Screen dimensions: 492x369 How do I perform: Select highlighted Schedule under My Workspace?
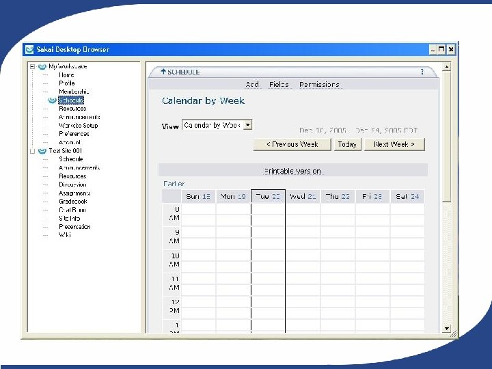(x=71, y=100)
